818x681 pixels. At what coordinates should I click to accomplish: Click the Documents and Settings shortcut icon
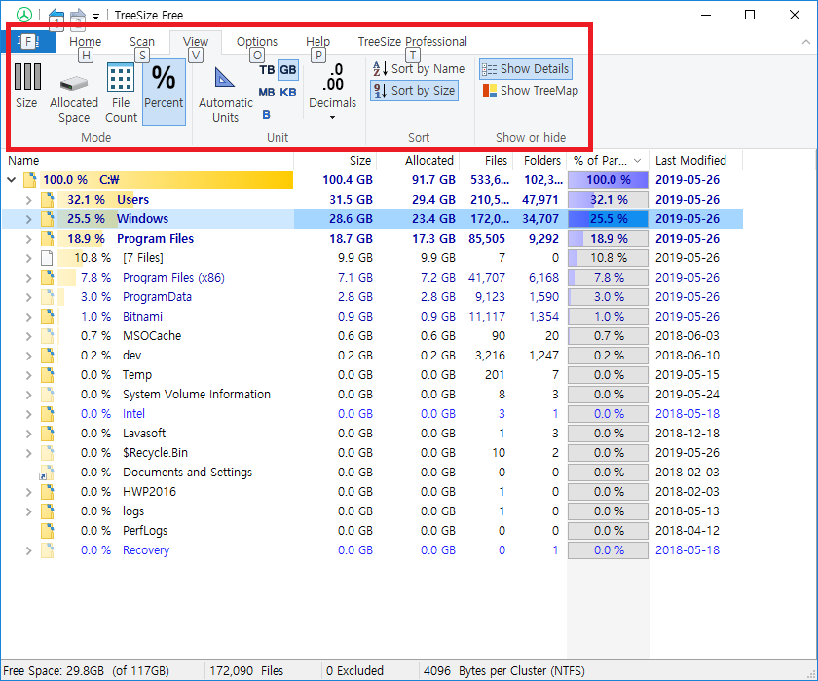[47, 473]
